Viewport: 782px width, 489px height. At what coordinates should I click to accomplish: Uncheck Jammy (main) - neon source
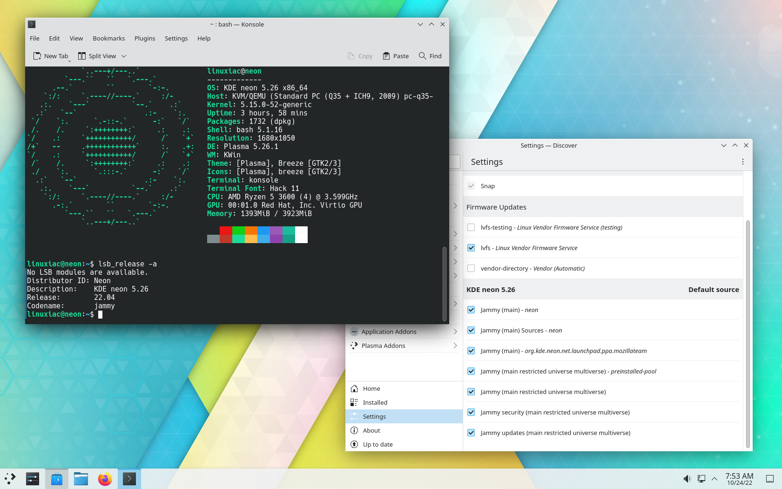point(471,310)
